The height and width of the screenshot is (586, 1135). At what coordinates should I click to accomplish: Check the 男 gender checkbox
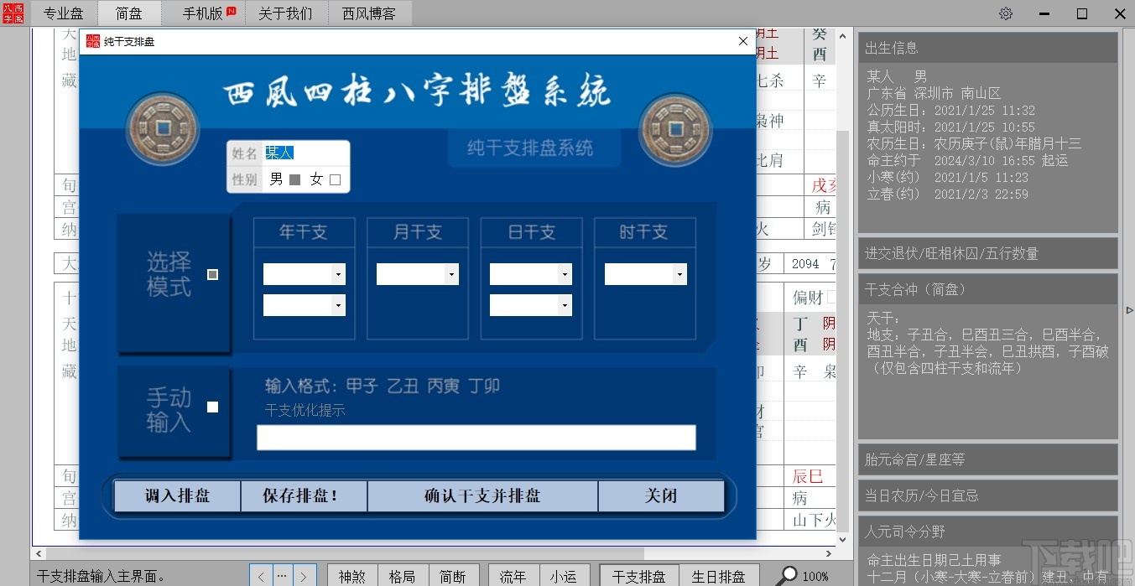pos(294,179)
